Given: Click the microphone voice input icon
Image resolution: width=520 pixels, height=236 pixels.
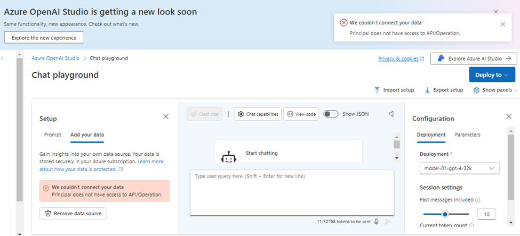Looking at the screenshot, I should (x=376, y=222).
